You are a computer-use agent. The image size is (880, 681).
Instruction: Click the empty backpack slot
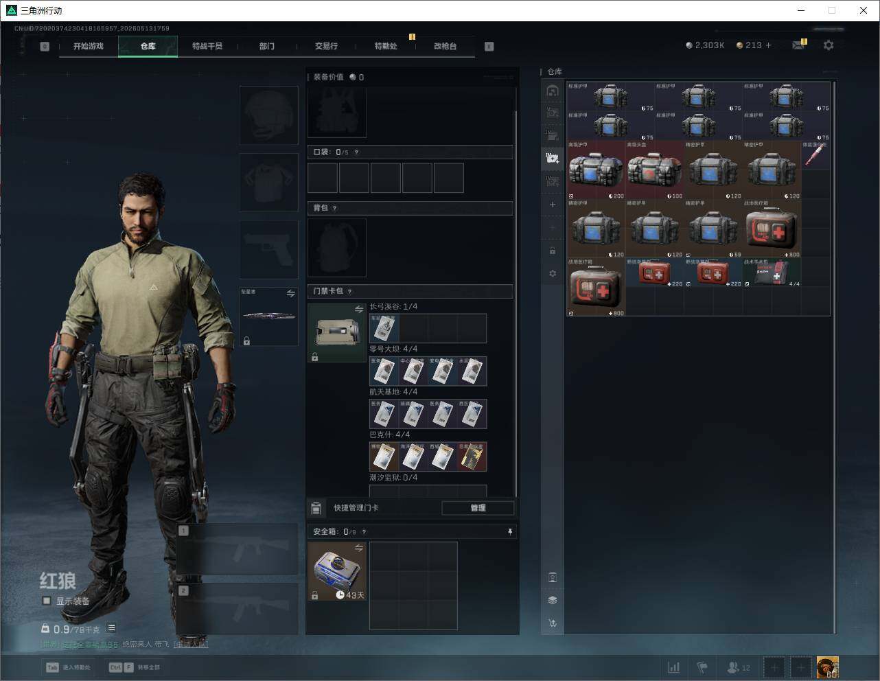coord(337,247)
